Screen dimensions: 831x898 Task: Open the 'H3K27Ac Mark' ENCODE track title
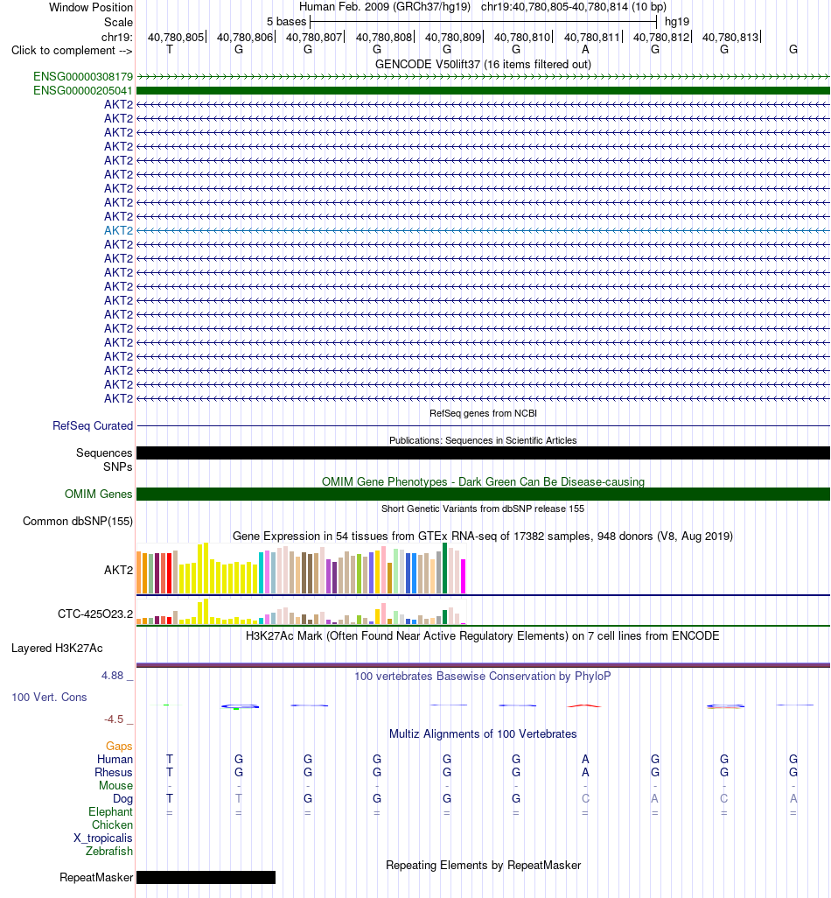483,635
